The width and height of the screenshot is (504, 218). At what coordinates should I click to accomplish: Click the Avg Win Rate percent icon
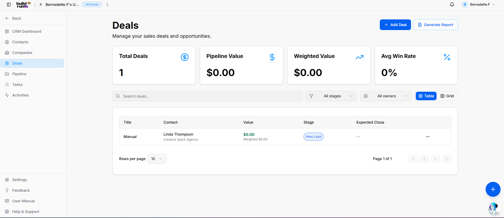(447, 57)
